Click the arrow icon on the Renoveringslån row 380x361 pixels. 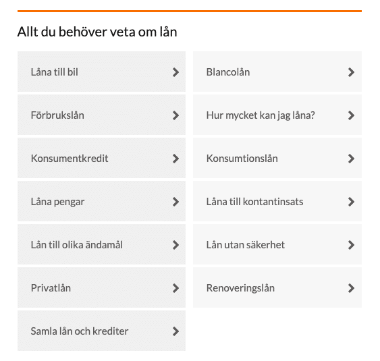coord(351,288)
